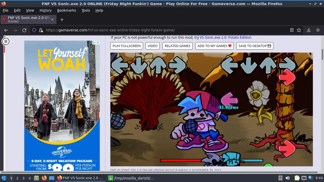The height and width of the screenshot is (182, 324).
Task: Open the Help menu
Action: 99,10
